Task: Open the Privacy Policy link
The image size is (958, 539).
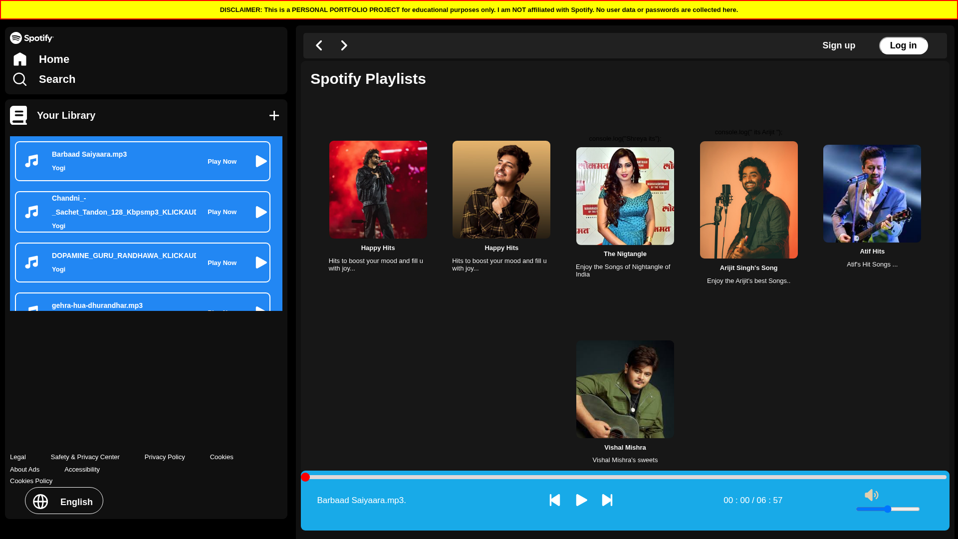Action: pos(165,457)
